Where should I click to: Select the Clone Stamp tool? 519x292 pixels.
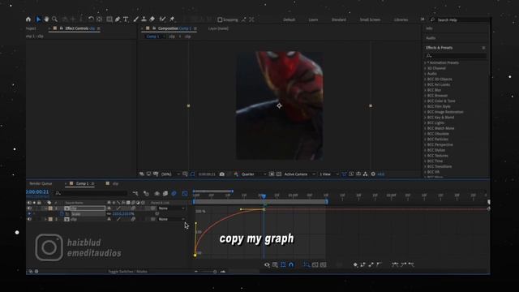pos(144,19)
